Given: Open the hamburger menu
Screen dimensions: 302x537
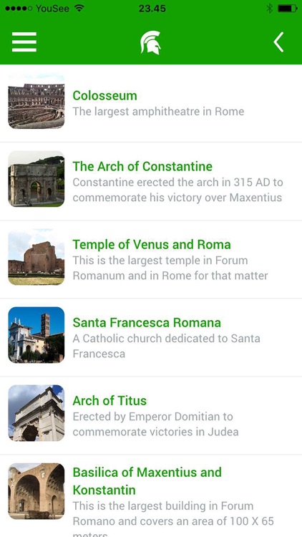Looking at the screenshot, I should (x=24, y=42).
